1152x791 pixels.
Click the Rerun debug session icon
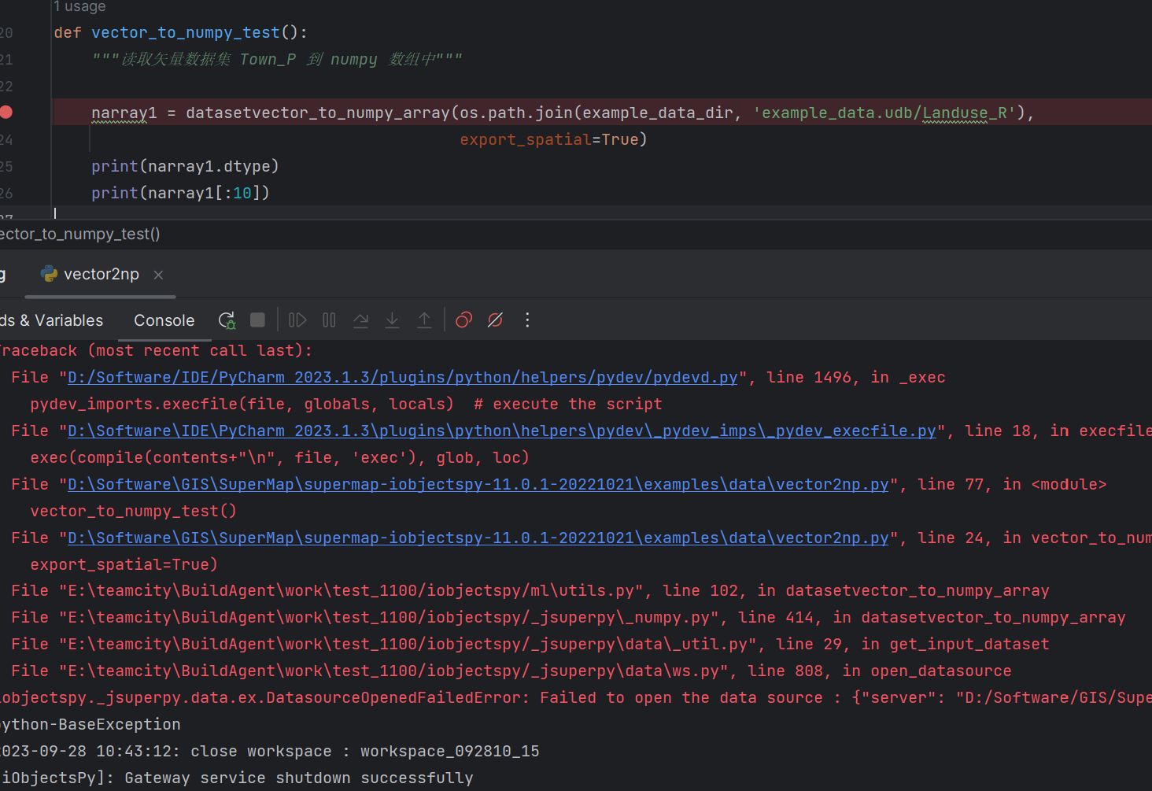coord(227,320)
